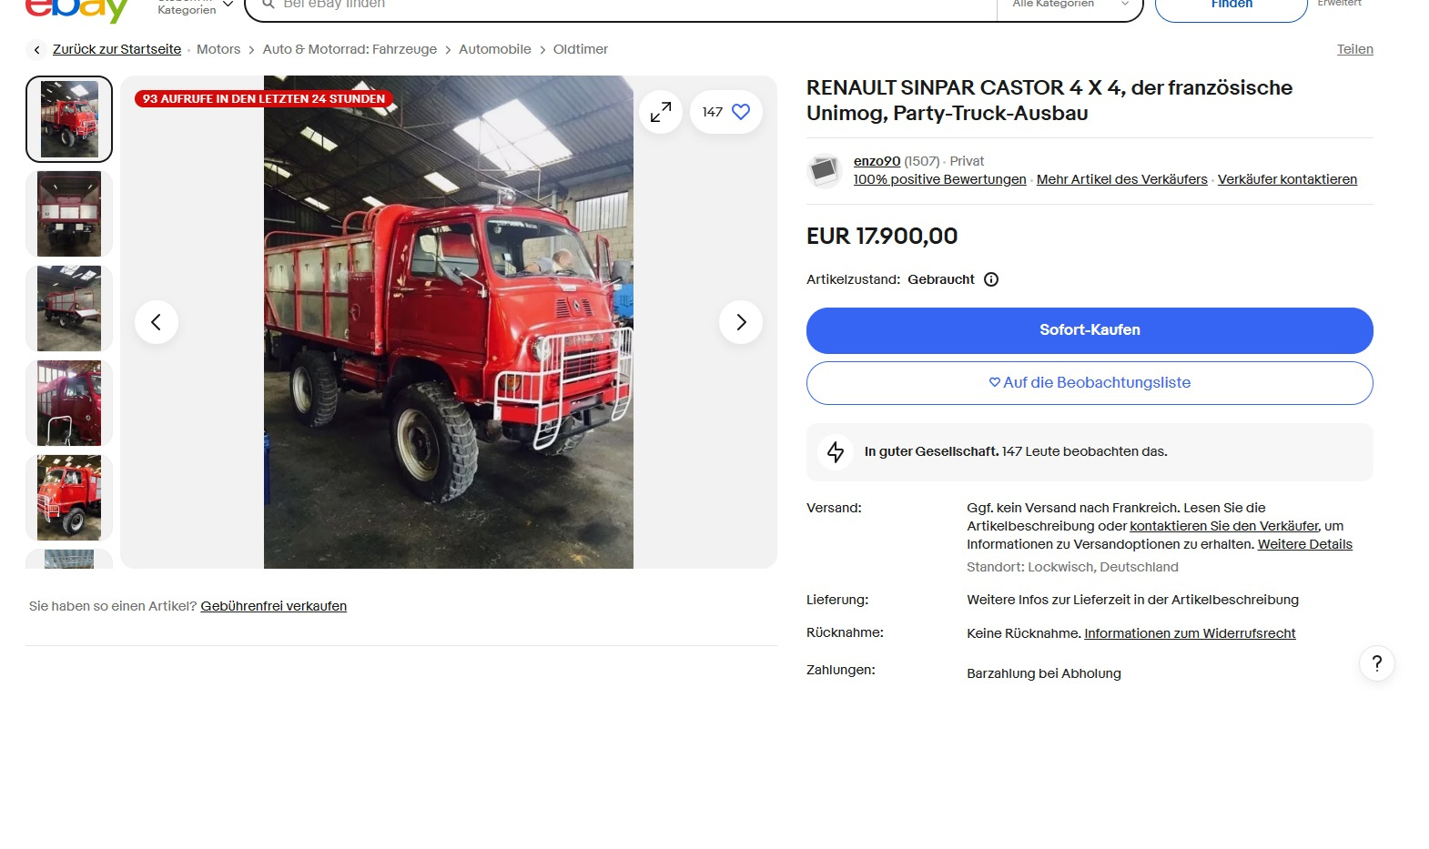Screen dimensions: 1429x849
Task: Click the Finden search button
Action: 1231,6
